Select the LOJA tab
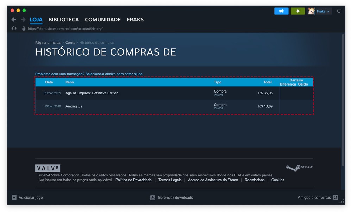Screen dimensions: 352x213 click(x=36, y=20)
